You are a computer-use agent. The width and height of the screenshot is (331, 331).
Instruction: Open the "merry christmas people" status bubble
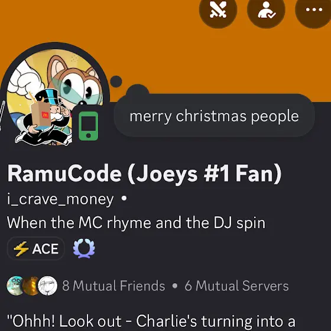(x=214, y=116)
